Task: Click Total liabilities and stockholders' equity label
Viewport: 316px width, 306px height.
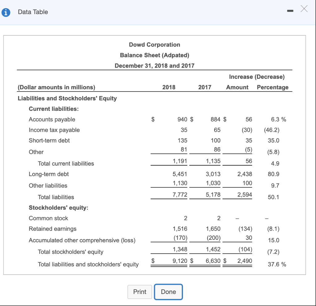Action: [88, 264]
